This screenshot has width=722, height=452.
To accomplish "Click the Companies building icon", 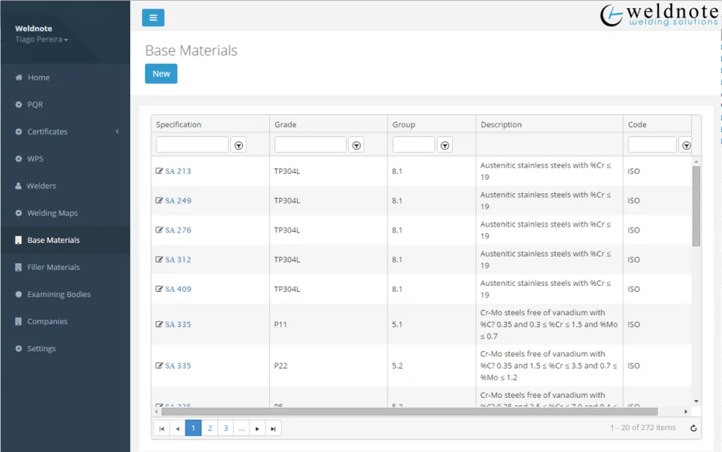I will pyautogui.click(x=19, y=321).
